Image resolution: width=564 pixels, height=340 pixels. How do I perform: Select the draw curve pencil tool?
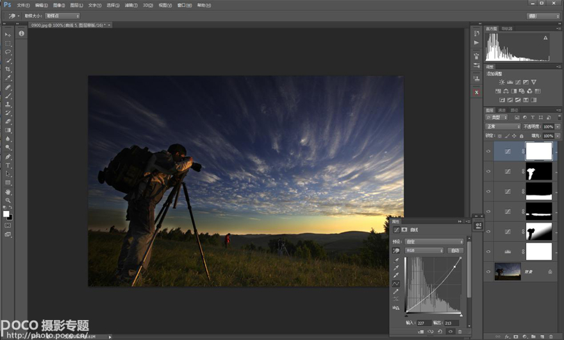[396, 291]
